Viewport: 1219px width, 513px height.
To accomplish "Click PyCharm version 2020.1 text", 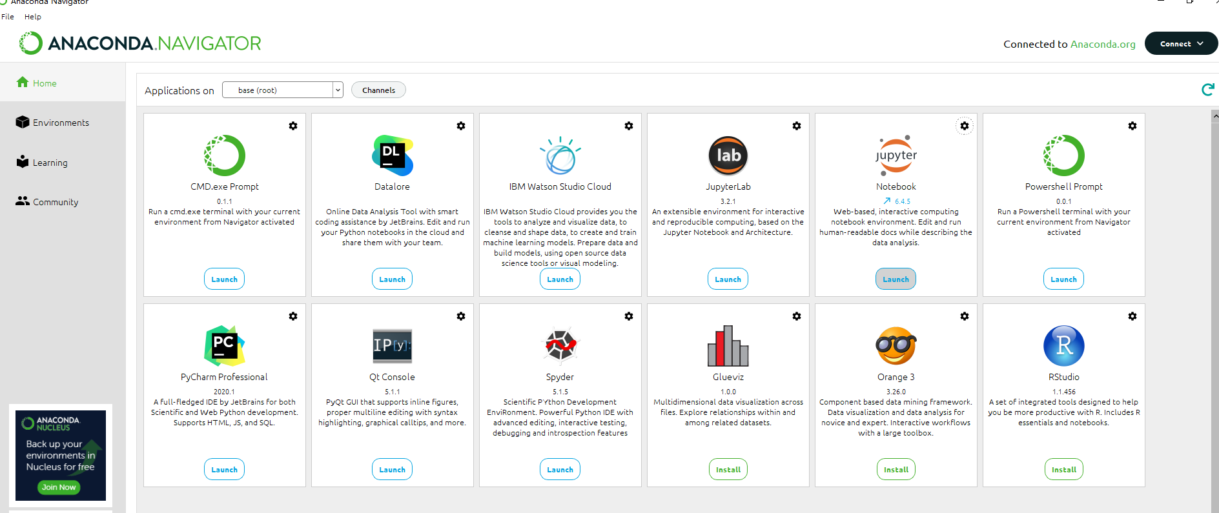I will 224,392.
